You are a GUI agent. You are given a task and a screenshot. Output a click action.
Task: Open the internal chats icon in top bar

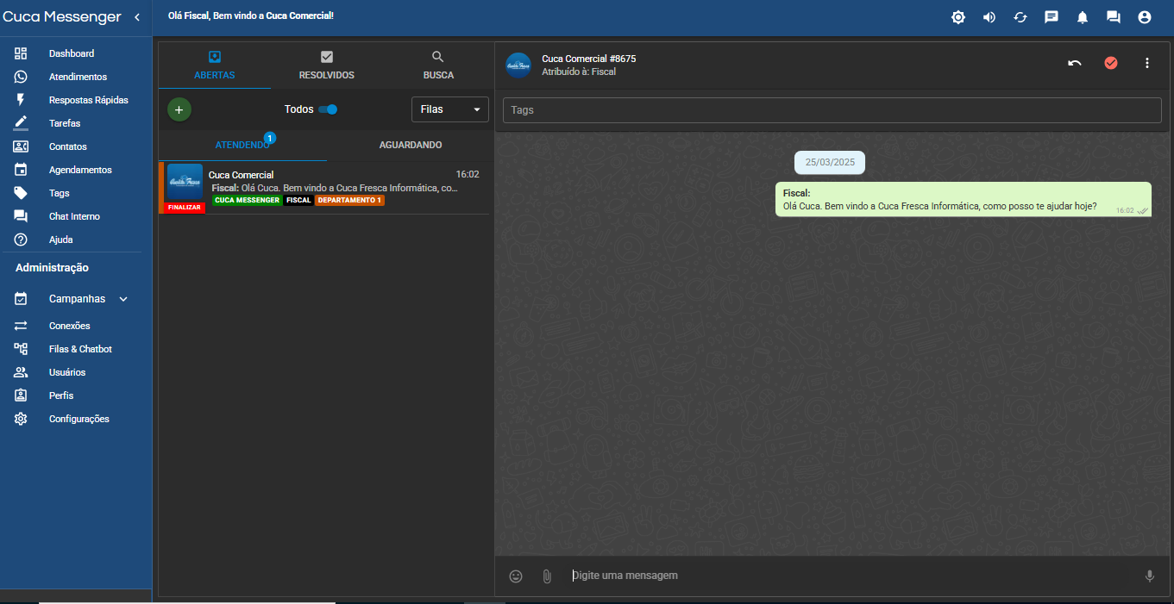[x=1114, y=17]
